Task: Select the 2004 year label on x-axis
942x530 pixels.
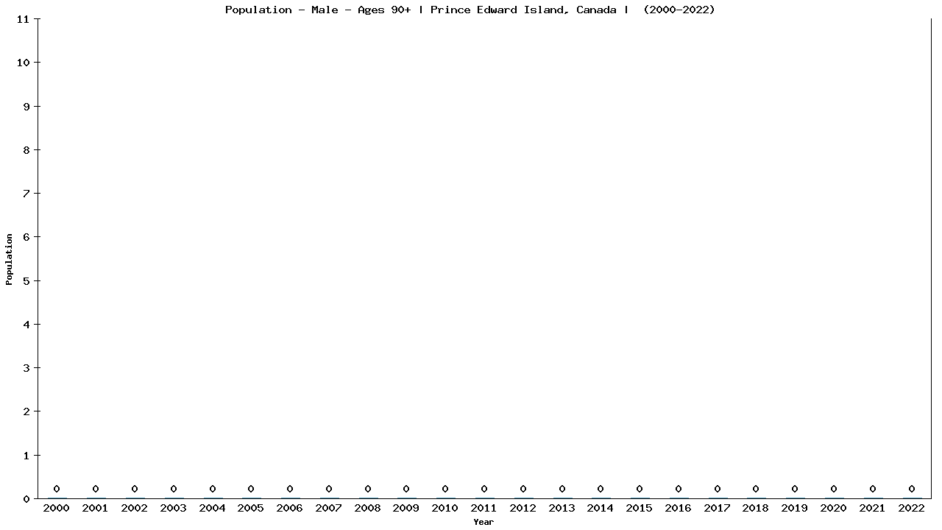Action: (x=212, y=508)
